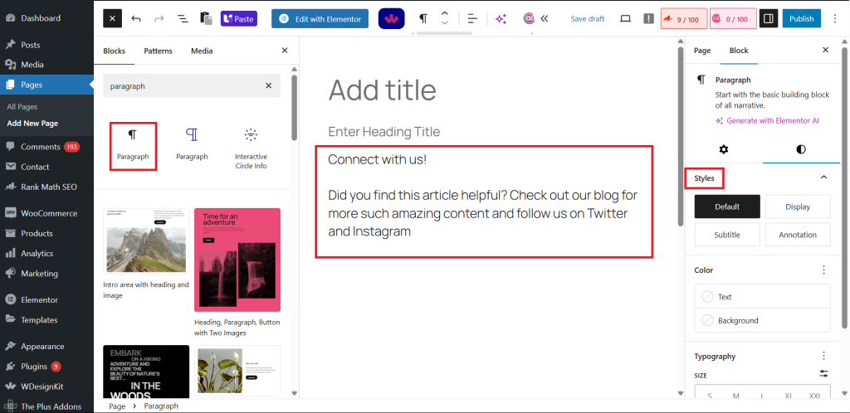Open the document overview list icon

pos(182,18)
